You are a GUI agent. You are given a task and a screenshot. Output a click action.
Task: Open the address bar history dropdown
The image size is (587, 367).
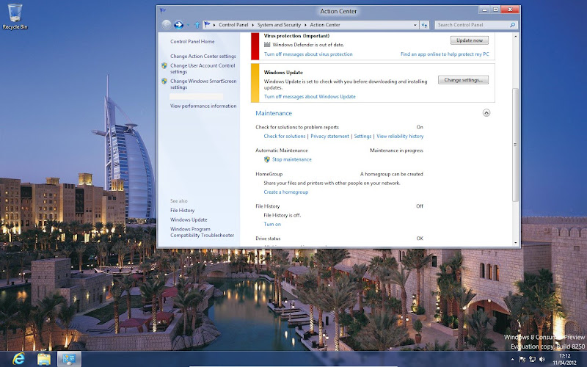click(415, 25)
